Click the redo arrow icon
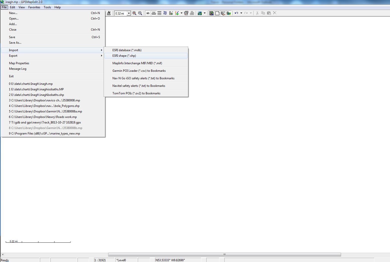The image size is (390, 262). [x=246, y=13]
